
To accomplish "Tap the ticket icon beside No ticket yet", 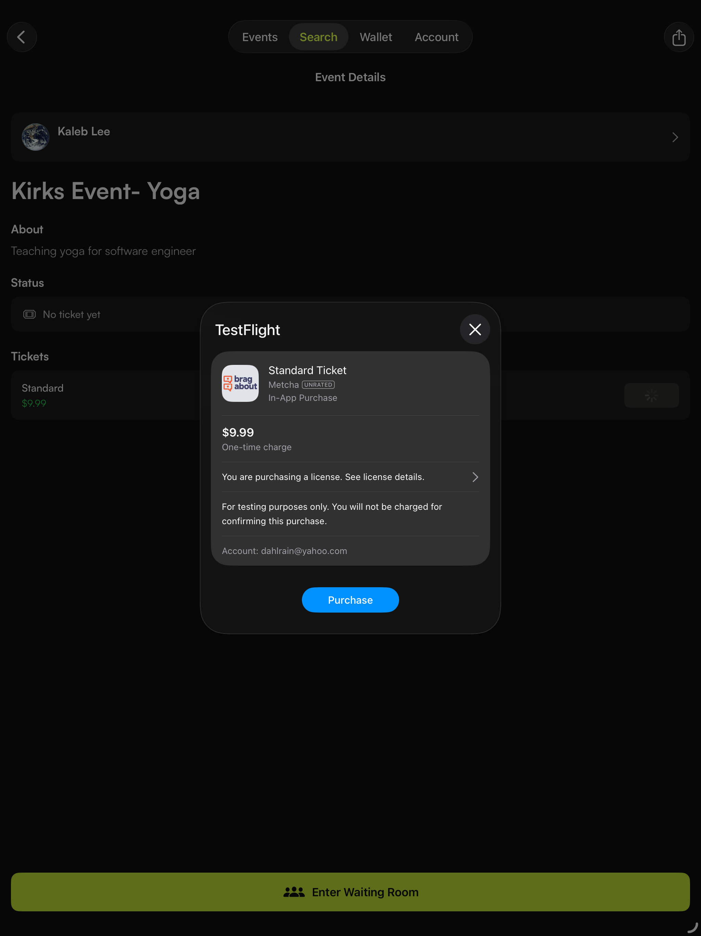I will (x=29, y=315).
